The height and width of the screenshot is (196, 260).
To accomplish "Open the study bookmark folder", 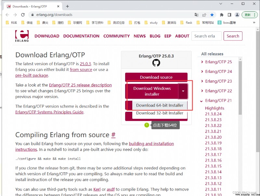I will (x=151, y=22).
